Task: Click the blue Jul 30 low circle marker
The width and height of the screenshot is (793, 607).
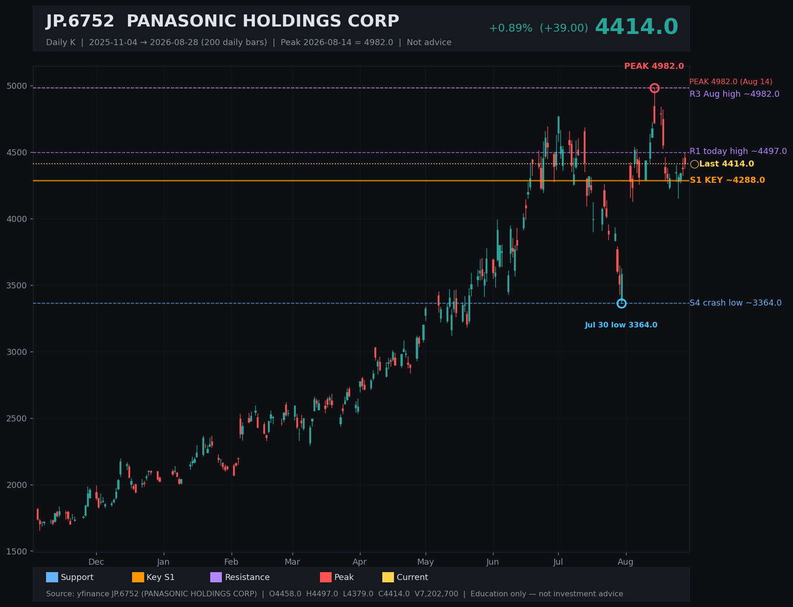Action: pos(621,303)
